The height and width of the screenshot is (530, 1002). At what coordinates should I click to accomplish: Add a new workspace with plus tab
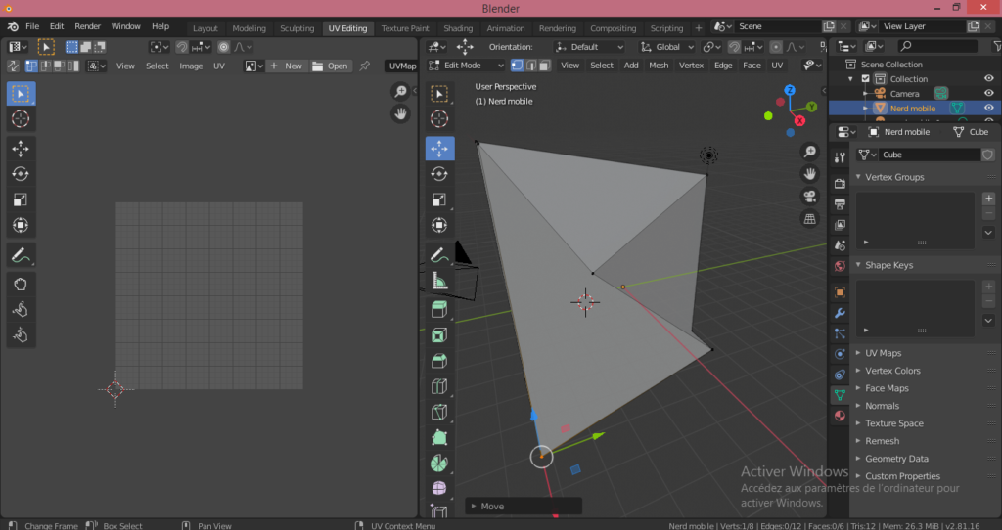tap(699, 28)
